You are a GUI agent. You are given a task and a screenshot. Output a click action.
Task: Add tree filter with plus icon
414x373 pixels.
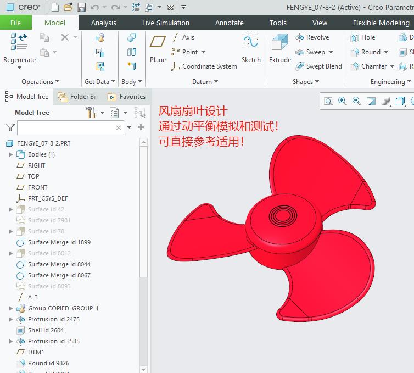141,127
